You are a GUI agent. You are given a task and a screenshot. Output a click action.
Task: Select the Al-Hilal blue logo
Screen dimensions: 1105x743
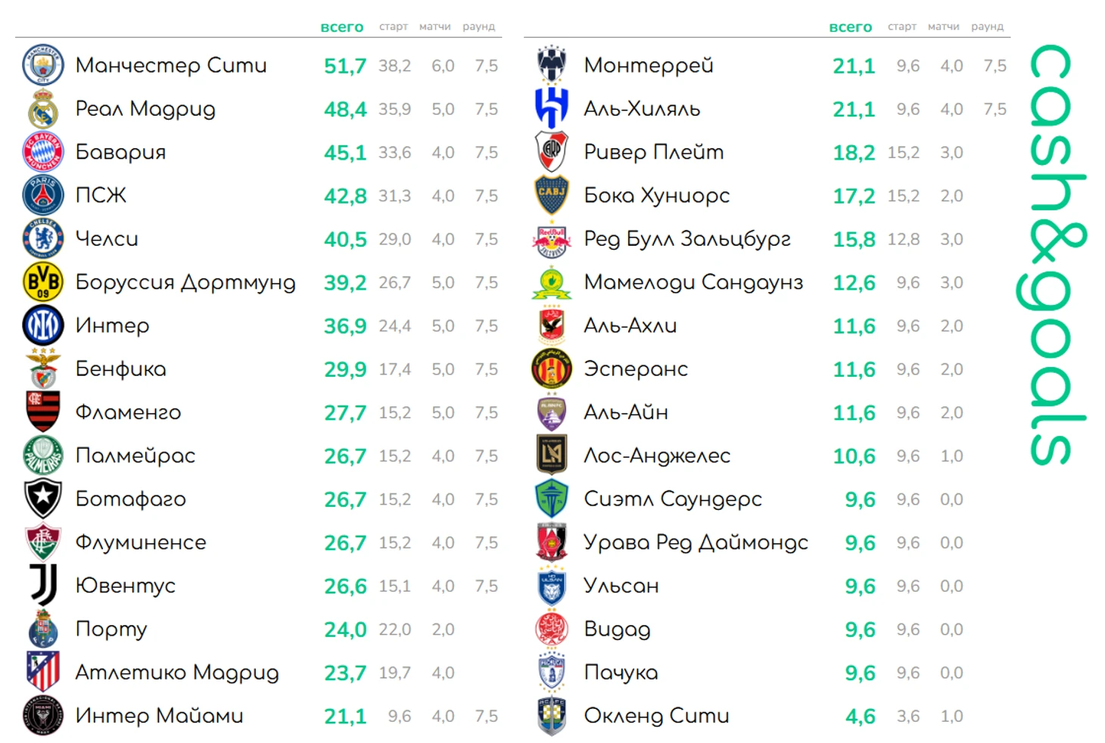pos(552,108)
